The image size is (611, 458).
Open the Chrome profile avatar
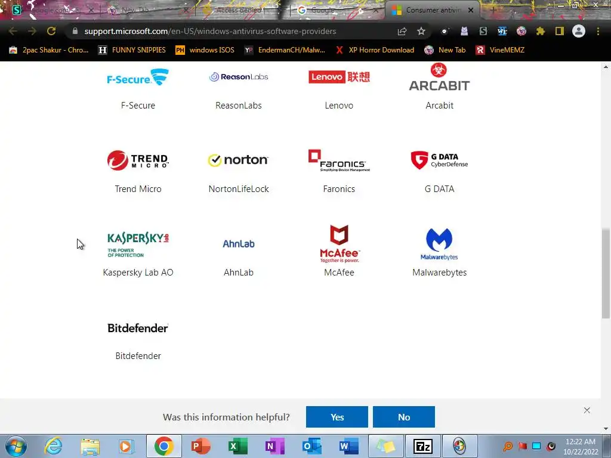tap(579, 31)
